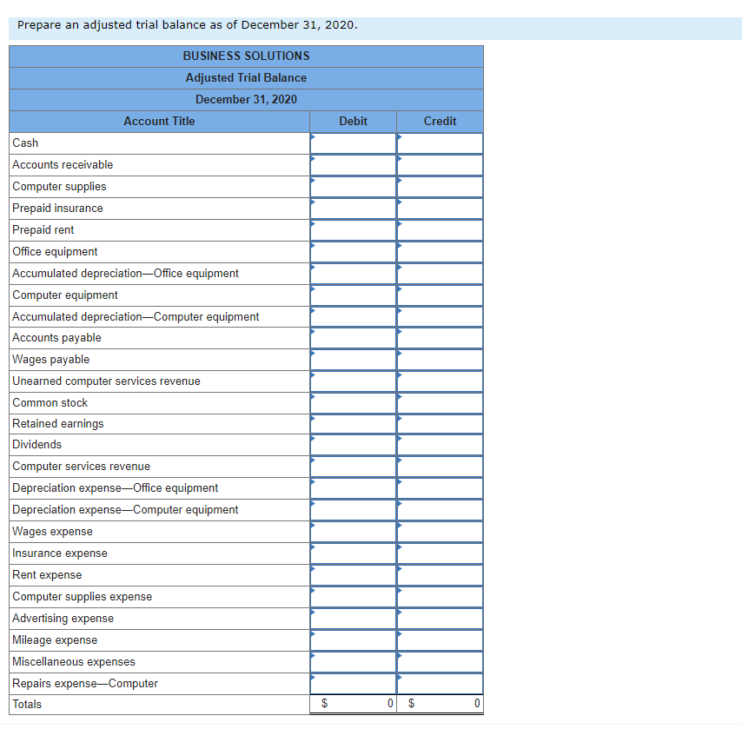Select Computer supplies expense debit cell

click(353, 598)
